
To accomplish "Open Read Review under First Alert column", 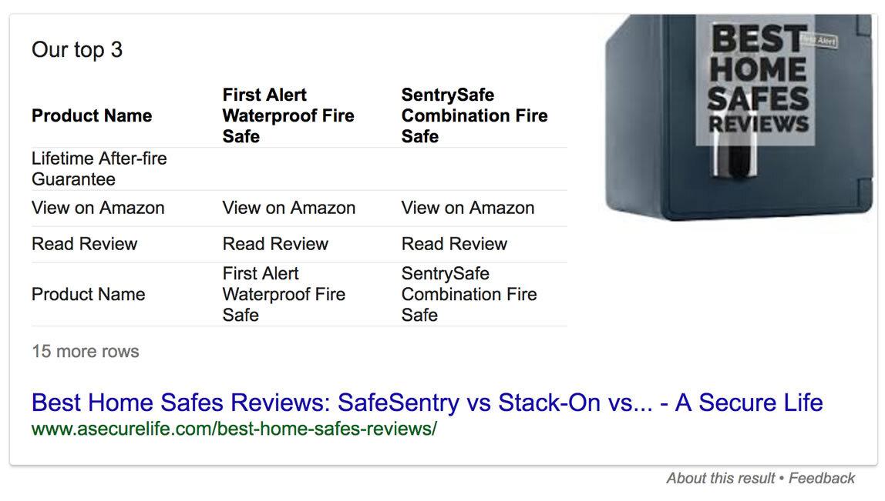I will (x=275, y=245).
